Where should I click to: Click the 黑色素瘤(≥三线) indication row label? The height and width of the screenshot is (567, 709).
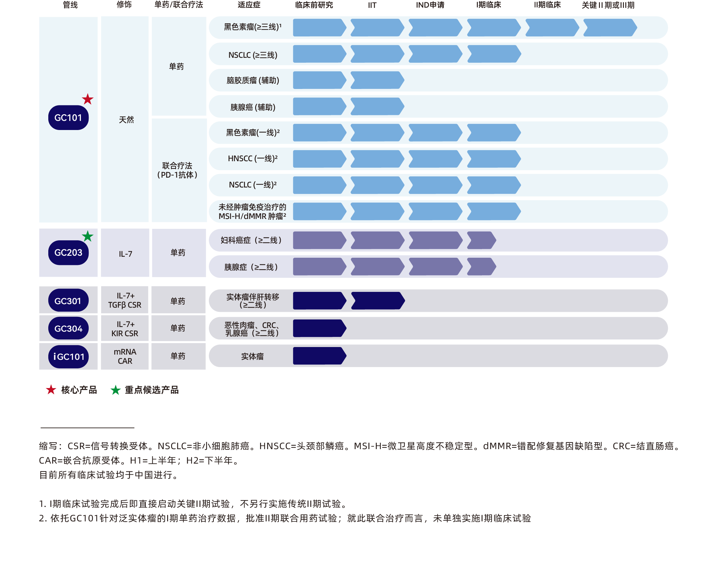pyautogui.click(x=252, y=27)
